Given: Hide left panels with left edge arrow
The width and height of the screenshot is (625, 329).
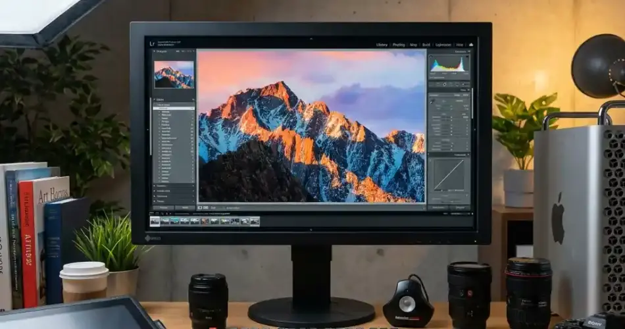Looking at the screenshot, I should (x=147, y=130).
